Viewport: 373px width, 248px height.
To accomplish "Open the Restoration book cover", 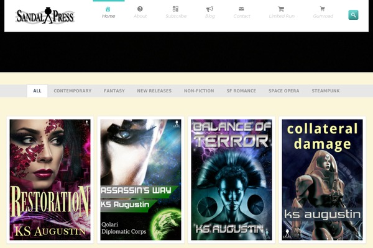I will coord(50,180).
